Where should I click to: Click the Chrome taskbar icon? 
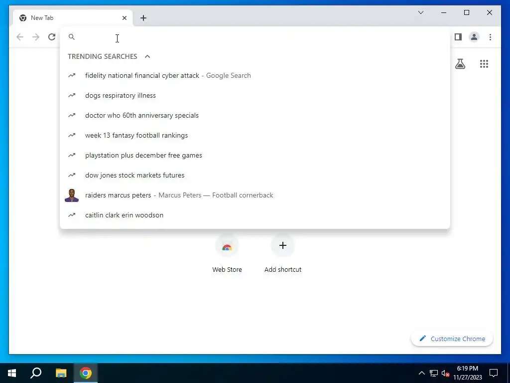[86, 373]
